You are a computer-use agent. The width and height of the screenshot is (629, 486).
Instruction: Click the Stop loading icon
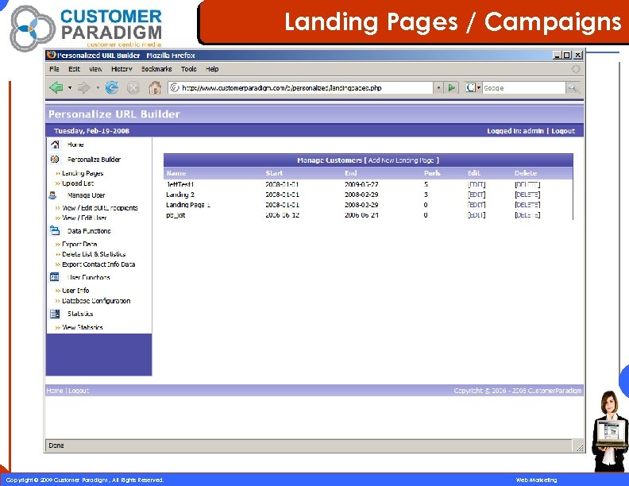133,87
